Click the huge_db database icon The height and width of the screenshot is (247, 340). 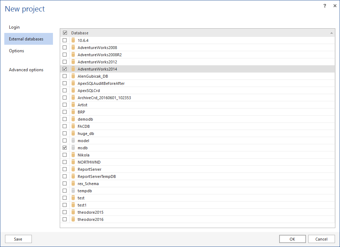click(x=73, y=134)
